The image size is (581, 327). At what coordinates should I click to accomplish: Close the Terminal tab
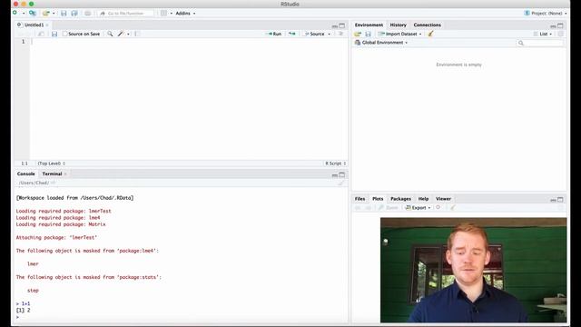click(x=65, y=173)
